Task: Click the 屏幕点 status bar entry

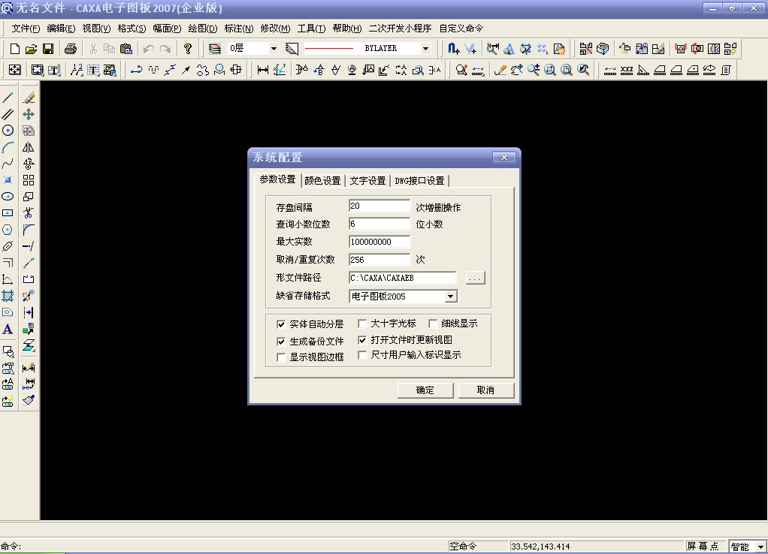Action: pos(703,546)
